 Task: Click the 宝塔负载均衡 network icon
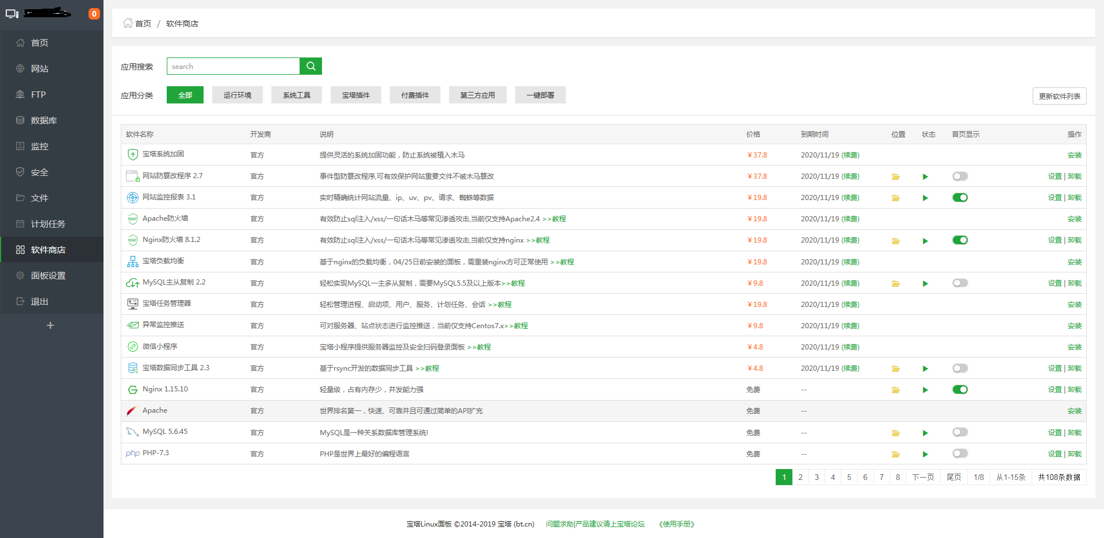coord(133,262)
